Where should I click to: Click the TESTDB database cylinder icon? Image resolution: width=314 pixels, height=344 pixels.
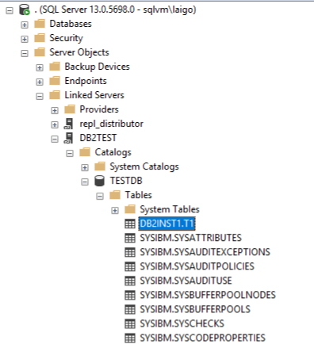(x=99, y=181)
